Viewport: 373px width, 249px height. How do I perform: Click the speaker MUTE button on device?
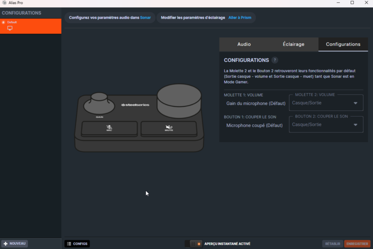point(169,128)
